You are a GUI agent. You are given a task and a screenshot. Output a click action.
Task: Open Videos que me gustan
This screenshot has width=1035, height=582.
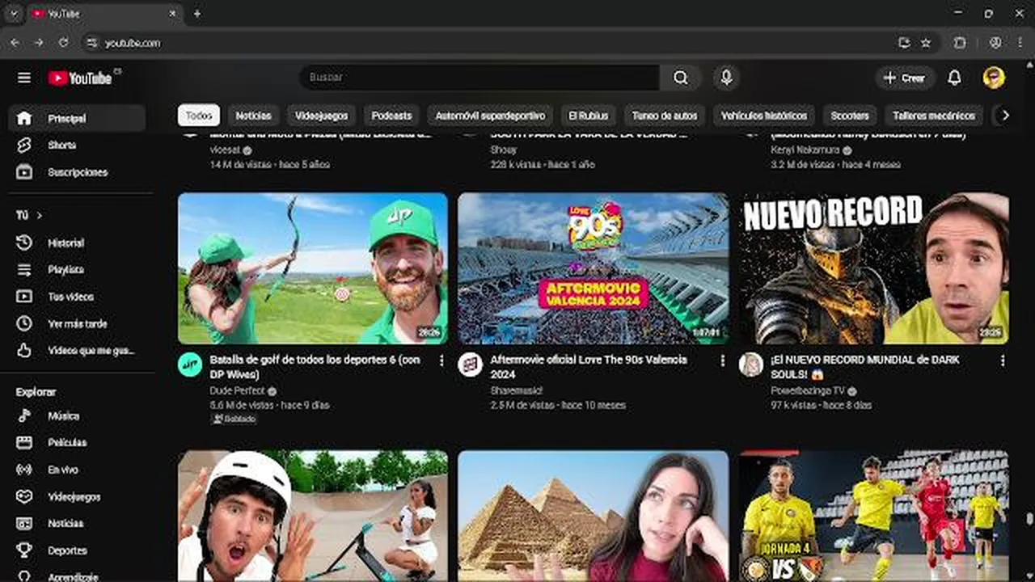tap(77, 350)
